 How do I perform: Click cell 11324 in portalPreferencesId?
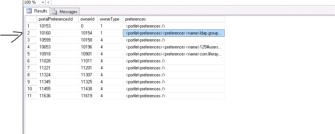[57, 75]
